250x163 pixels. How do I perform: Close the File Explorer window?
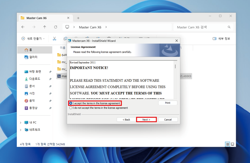pyautogui.click(x=231, y=16)
